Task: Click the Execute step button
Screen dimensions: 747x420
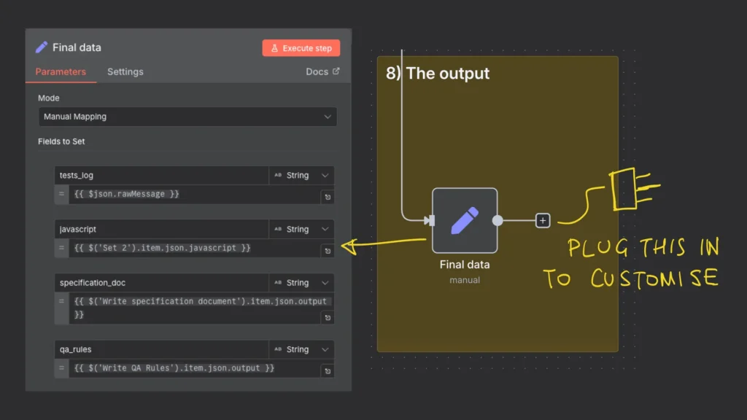Action: tap(301, 48)
